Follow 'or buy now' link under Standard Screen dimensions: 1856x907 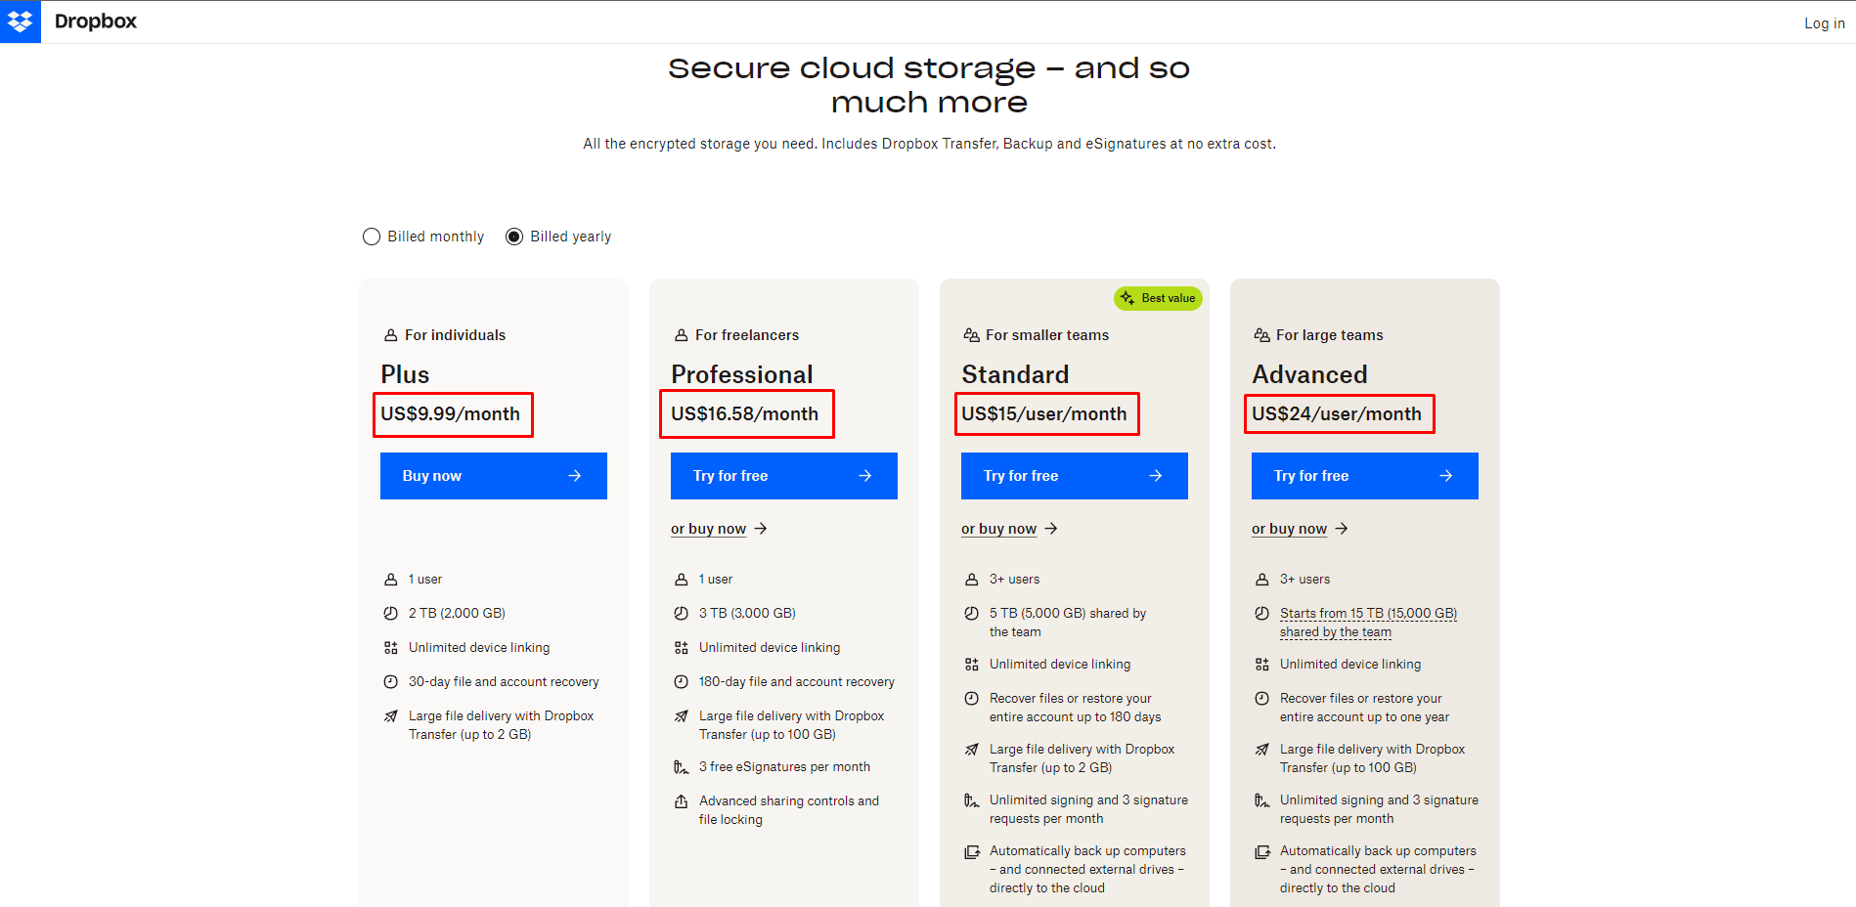coord(1009,529)
